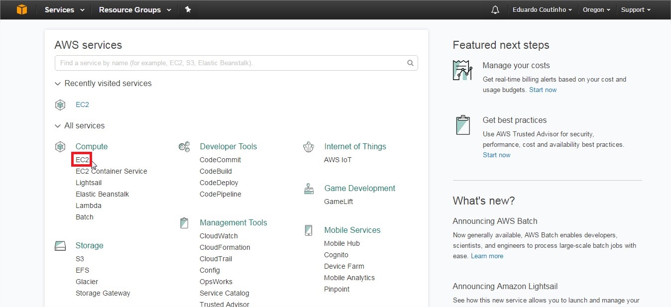Image resolution: width=671 pixels, height=307 pixels.
Task: Open AWS IoT service
Action: [x=337, y=160]
